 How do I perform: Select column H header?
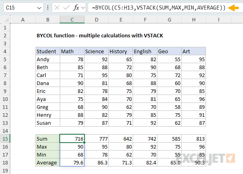point(194,19)
